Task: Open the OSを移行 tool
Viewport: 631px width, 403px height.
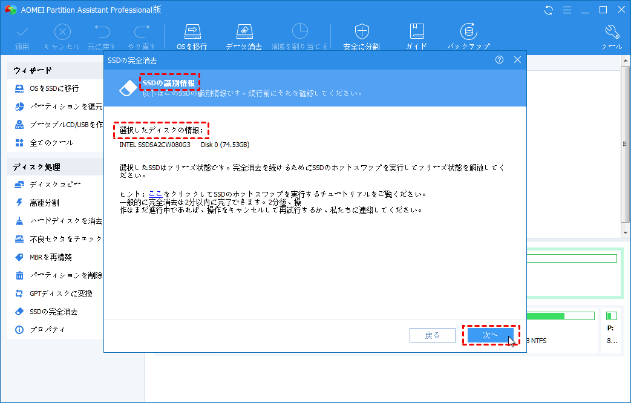Action: click(x=192, y=37)
